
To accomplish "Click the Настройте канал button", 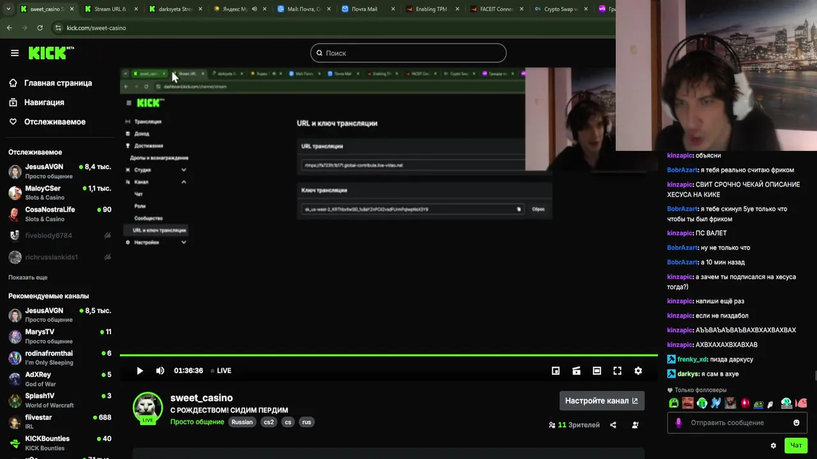I will [x=602, y=400].
